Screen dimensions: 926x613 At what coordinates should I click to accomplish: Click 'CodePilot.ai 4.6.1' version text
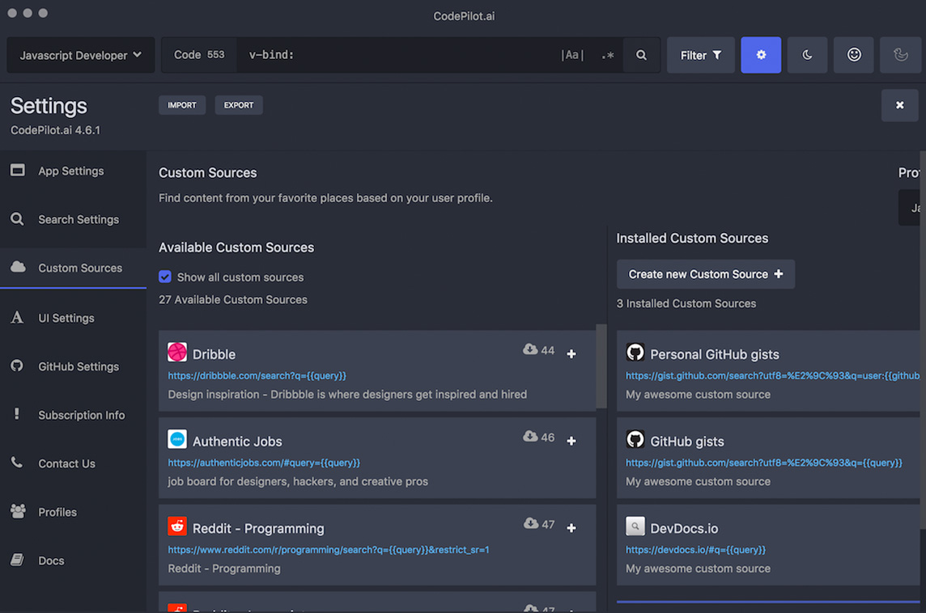pos(56,130)
